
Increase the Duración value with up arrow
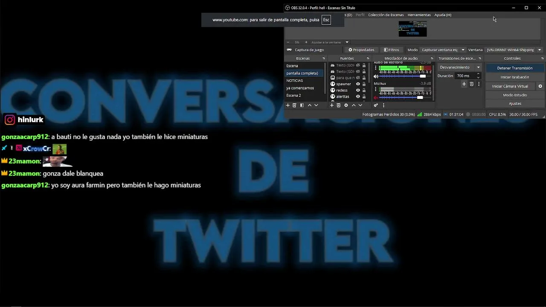478,74
